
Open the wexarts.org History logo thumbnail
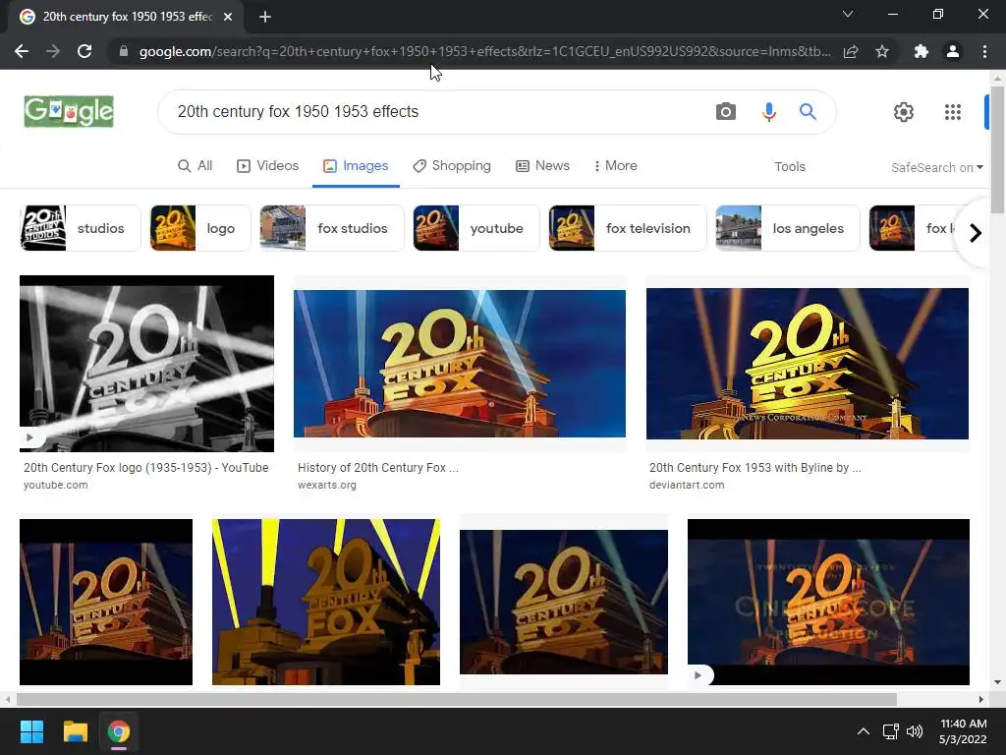tap(460, 364)
